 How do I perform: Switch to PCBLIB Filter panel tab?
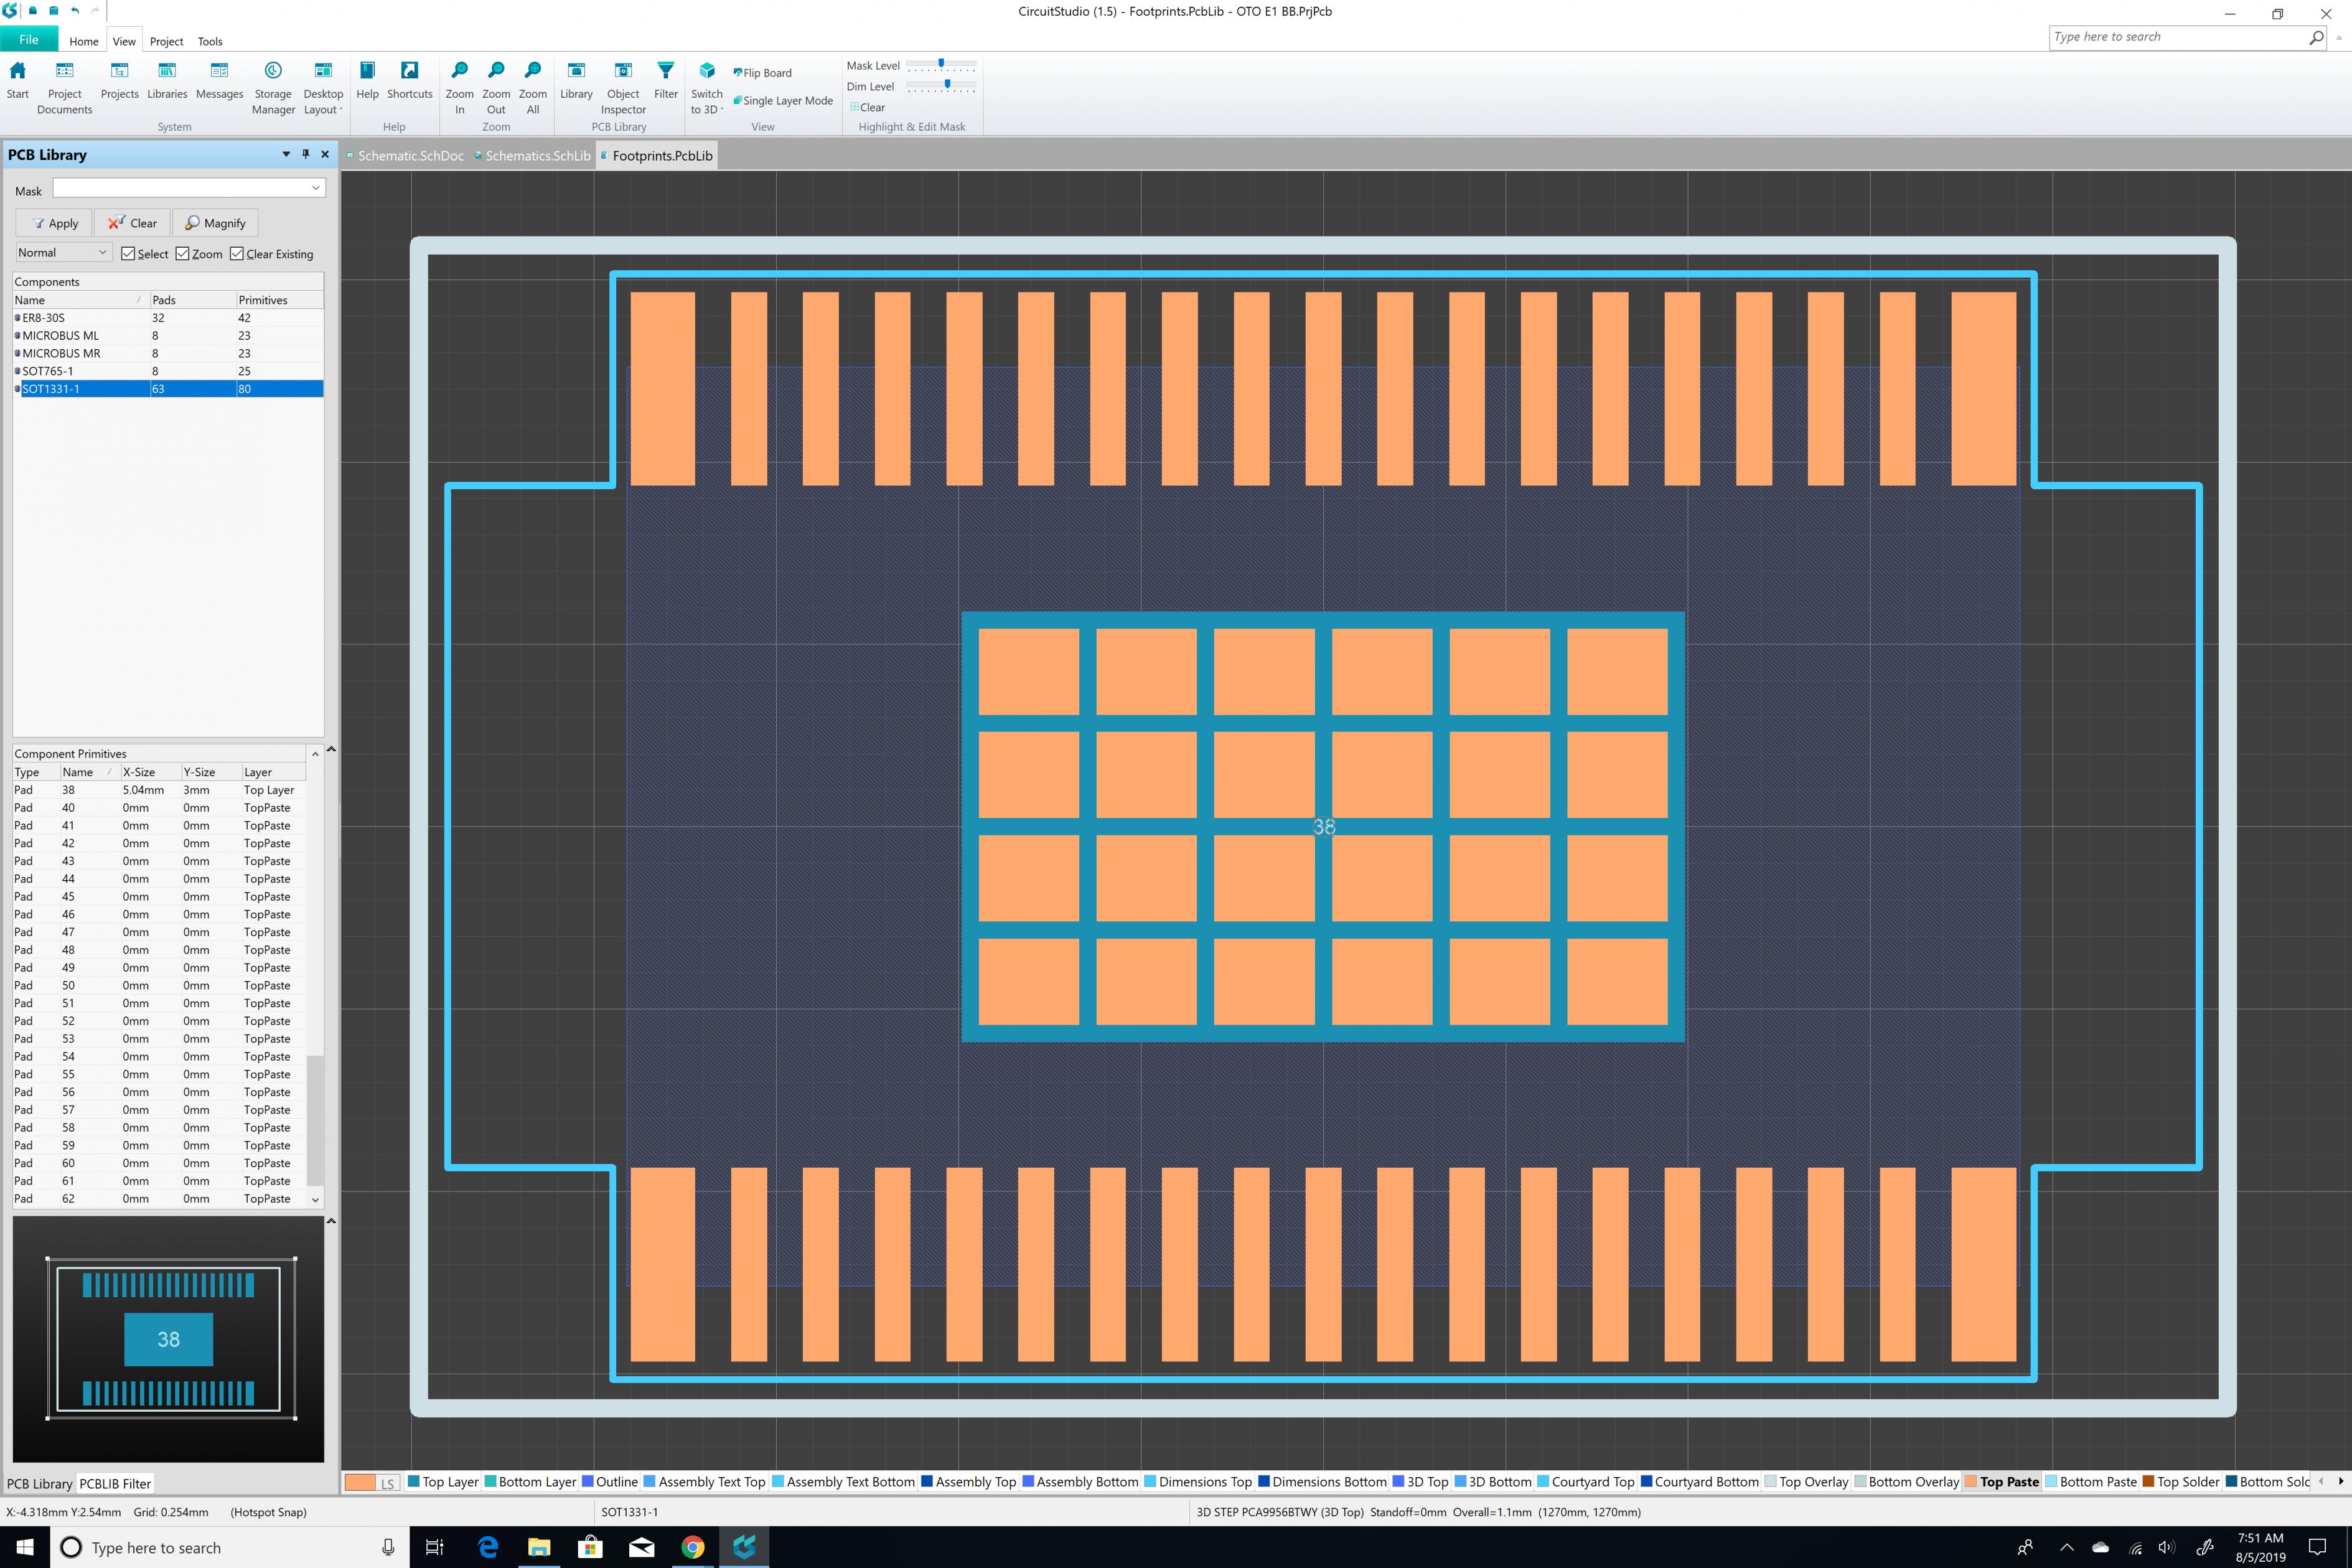point(115,1484)
